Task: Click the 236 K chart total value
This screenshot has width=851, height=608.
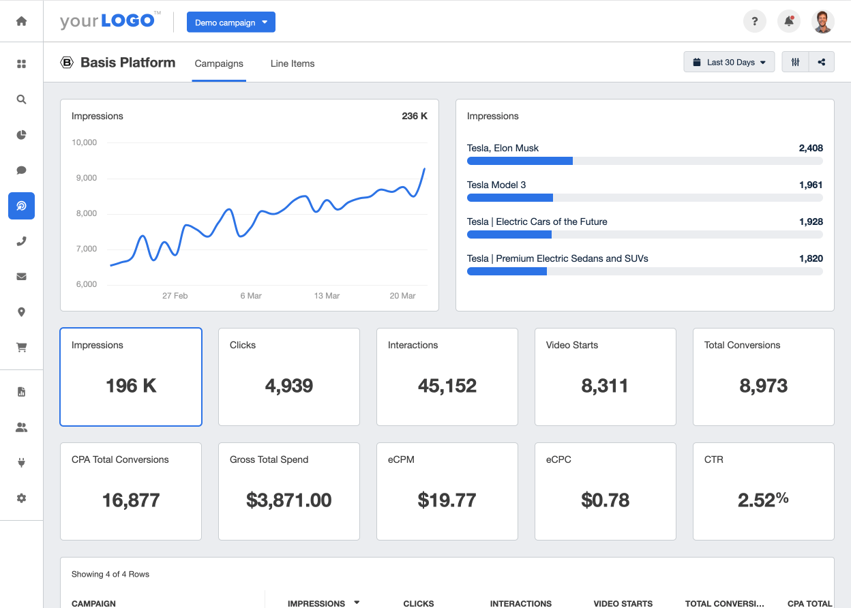Action: click(x=415, y=116)
